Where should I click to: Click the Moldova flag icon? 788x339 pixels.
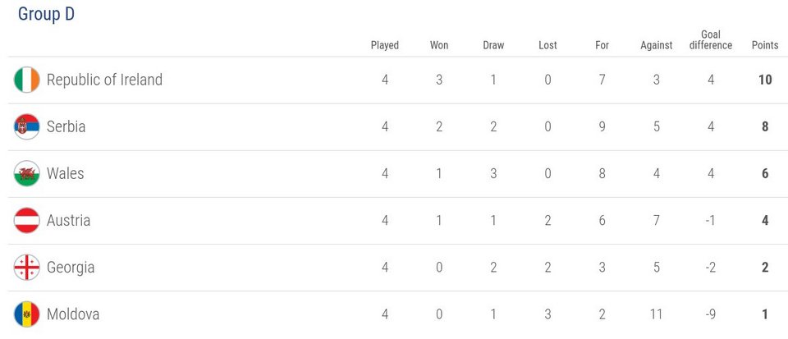[x=26, y=314]
